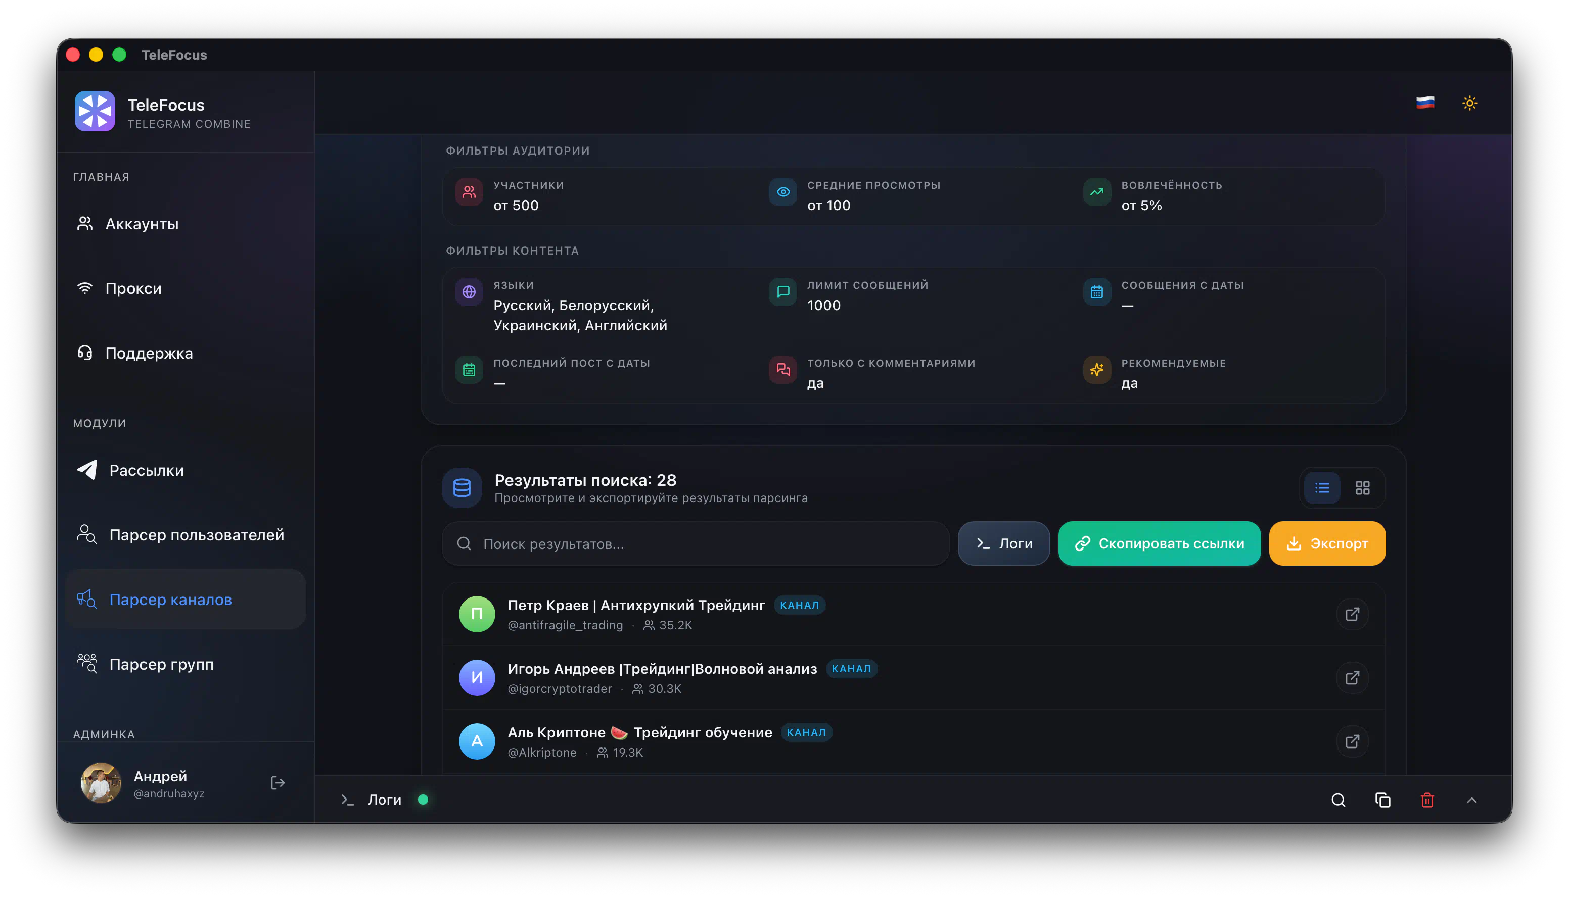The height and width of the screenshot is (898, 1569).
Task: Click Андрей's profile avatar
Action: point(101,783)
